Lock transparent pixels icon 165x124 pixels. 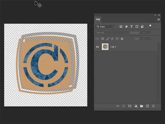103,39
